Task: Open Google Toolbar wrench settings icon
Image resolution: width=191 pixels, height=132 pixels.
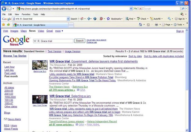Action: tap(169, 19)
